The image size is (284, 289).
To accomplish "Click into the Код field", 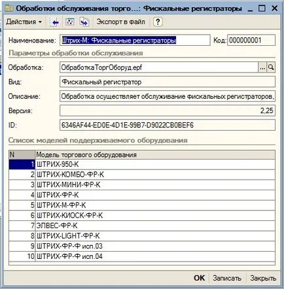I will pos(251,41).
